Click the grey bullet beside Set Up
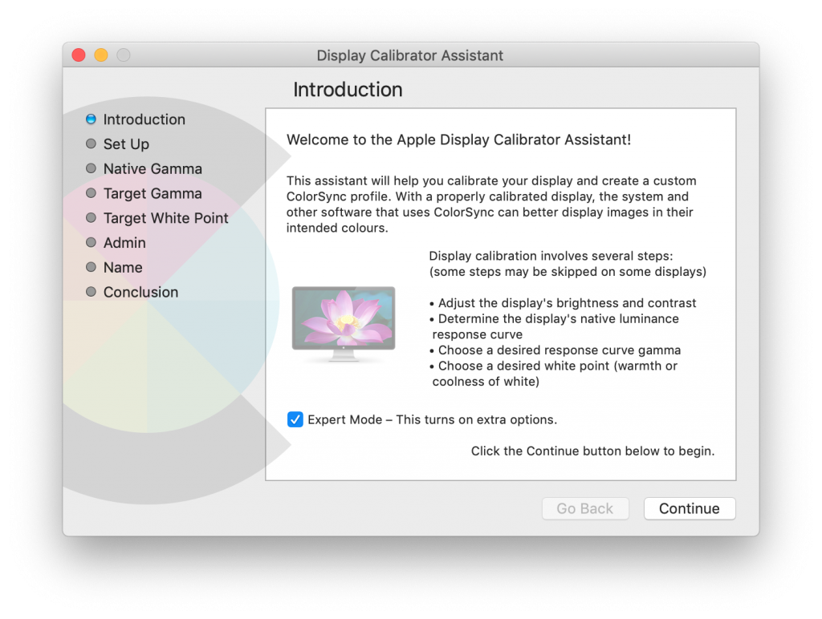The image size is (822, 619). (x=91, y=144)
